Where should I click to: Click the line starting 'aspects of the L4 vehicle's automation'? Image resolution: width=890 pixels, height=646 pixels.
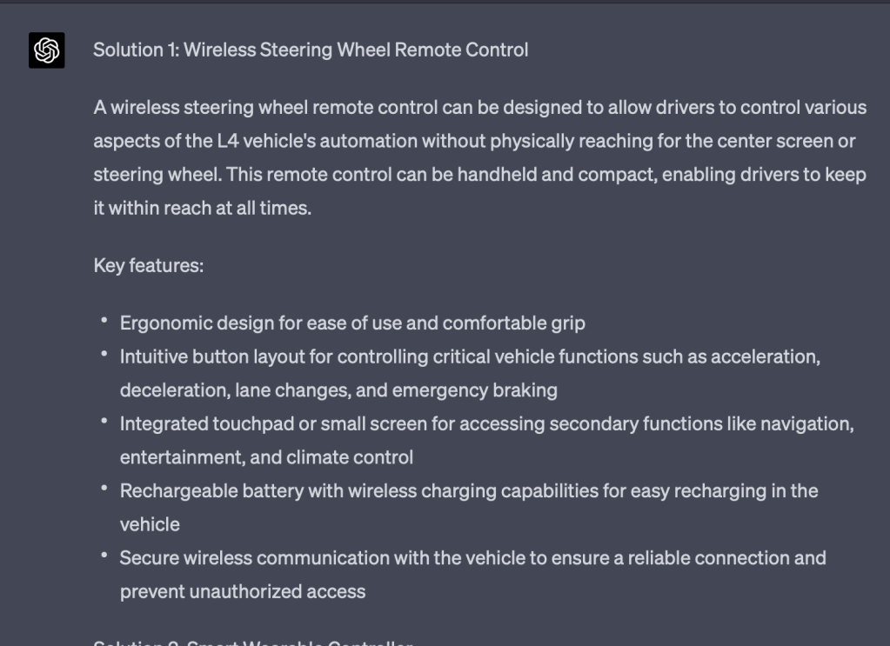tap(474, 142)
